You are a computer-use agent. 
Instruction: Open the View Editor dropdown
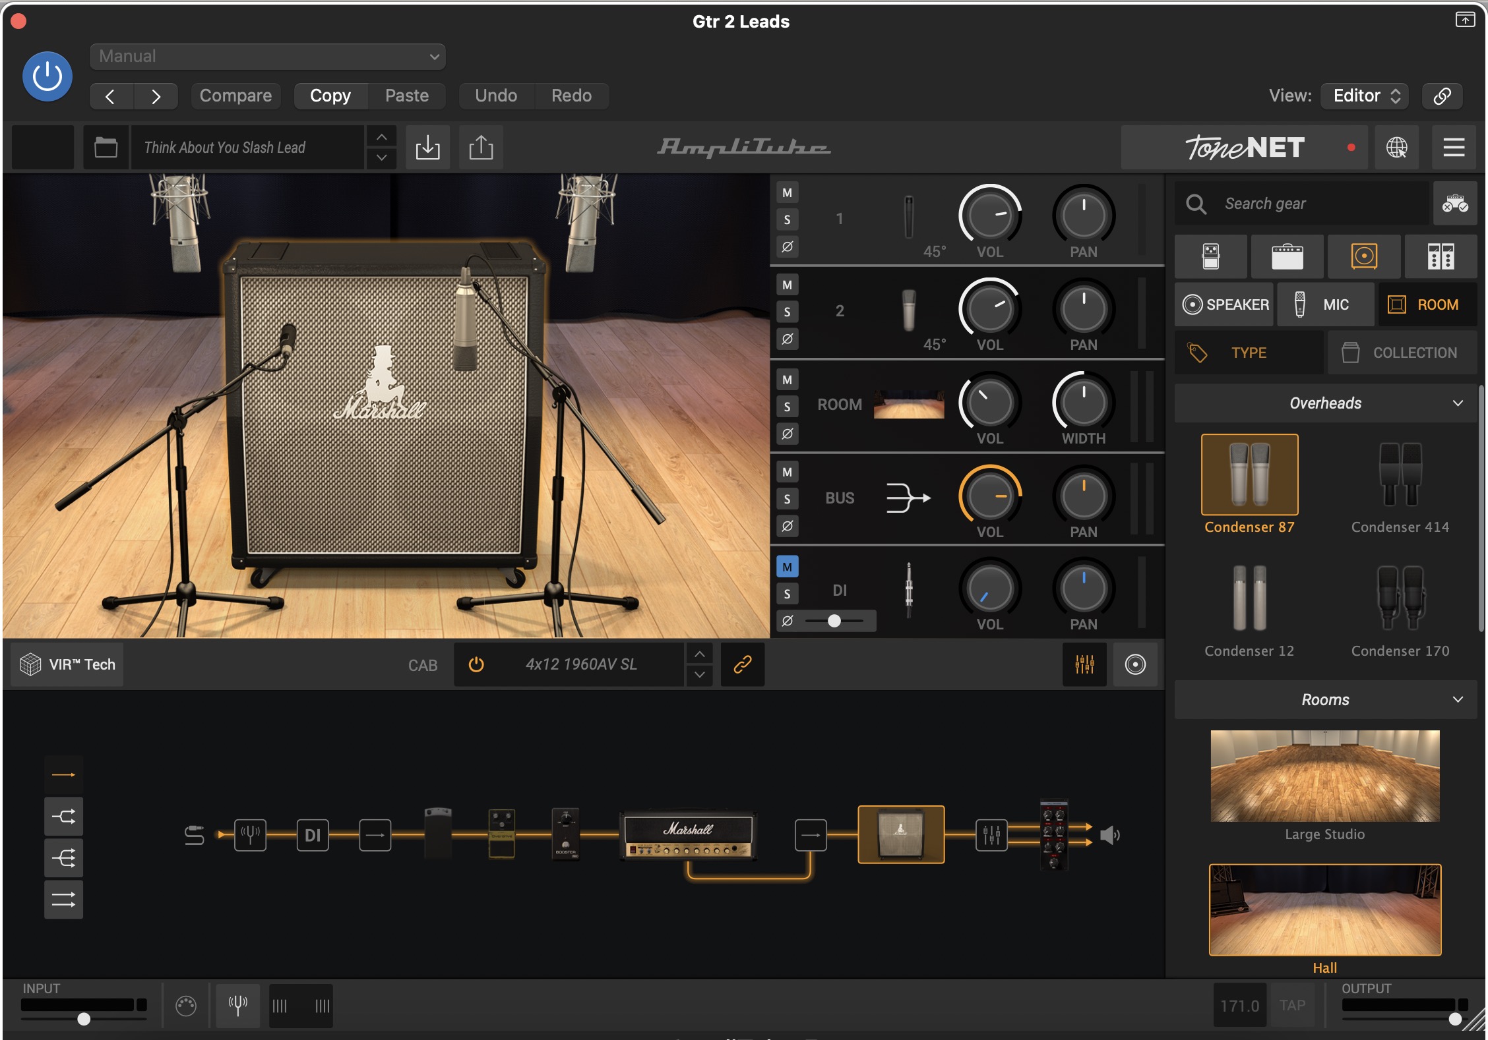click(1365, 96)
